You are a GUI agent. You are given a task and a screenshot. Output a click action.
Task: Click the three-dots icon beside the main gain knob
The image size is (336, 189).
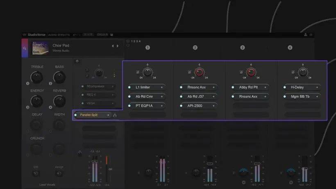(114, 75)
